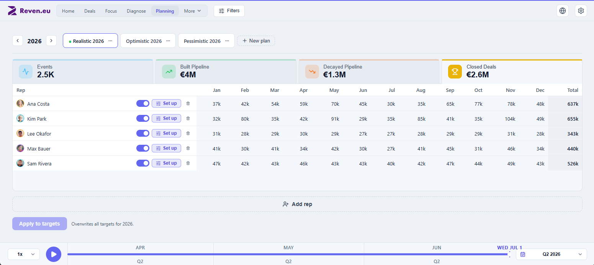Select the Decayed Pipeline metric card
This screenshot has height=265, width=594.
tap(369, 72)
